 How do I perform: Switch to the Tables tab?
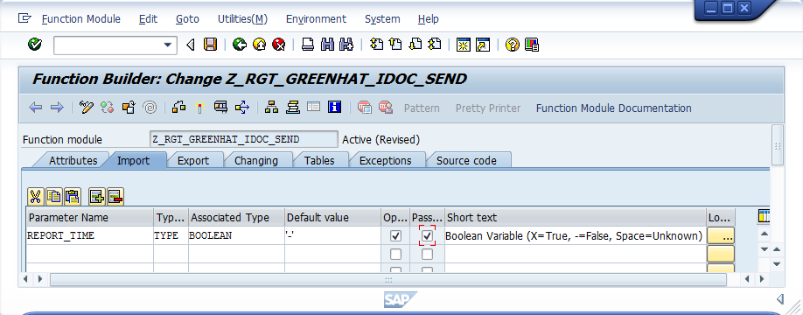[319, 160]
